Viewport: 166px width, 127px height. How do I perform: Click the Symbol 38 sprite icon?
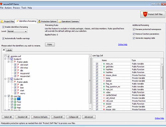pos(12,79)
